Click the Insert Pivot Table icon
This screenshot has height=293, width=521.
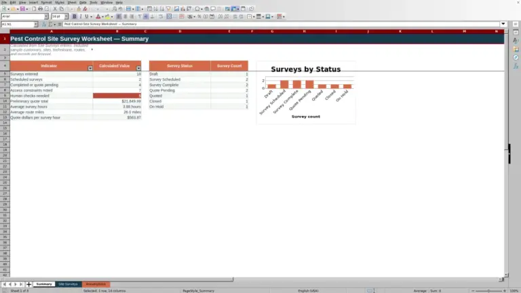[x=189, y=9]
